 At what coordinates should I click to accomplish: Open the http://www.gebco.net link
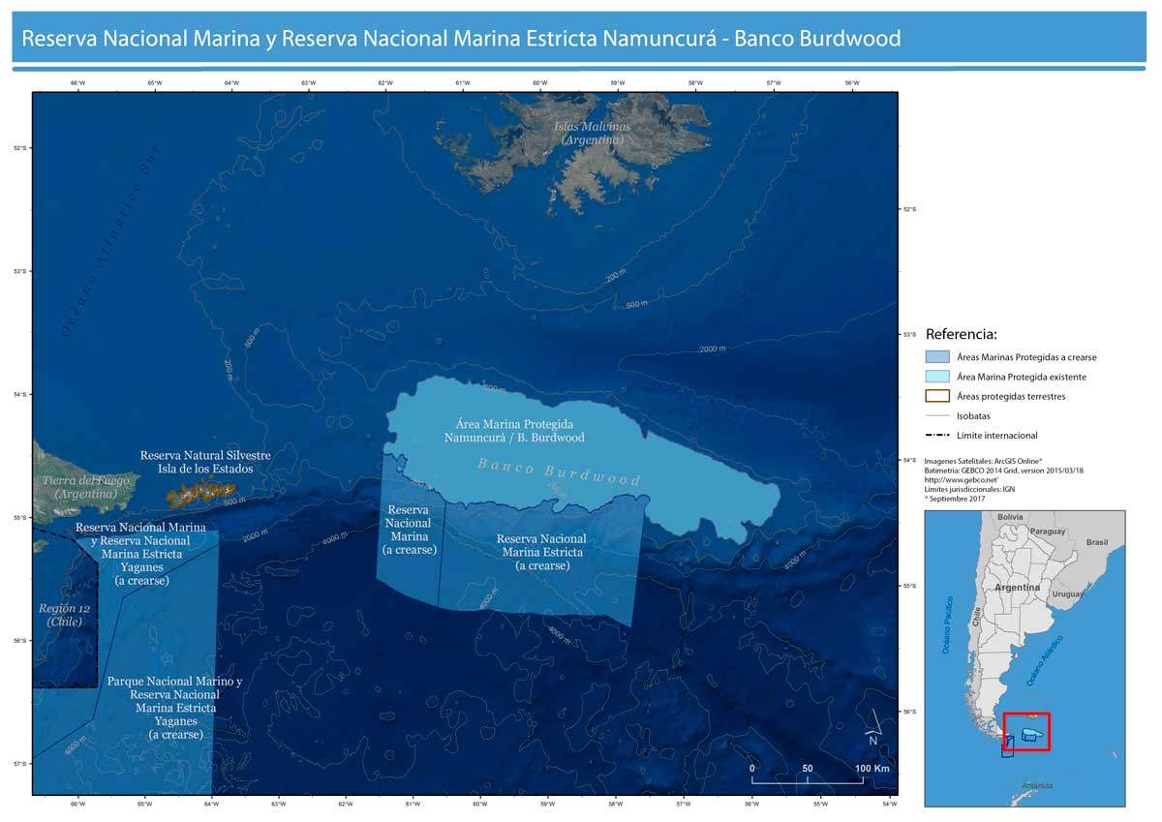pyautogui.click(x=962, y=479)
